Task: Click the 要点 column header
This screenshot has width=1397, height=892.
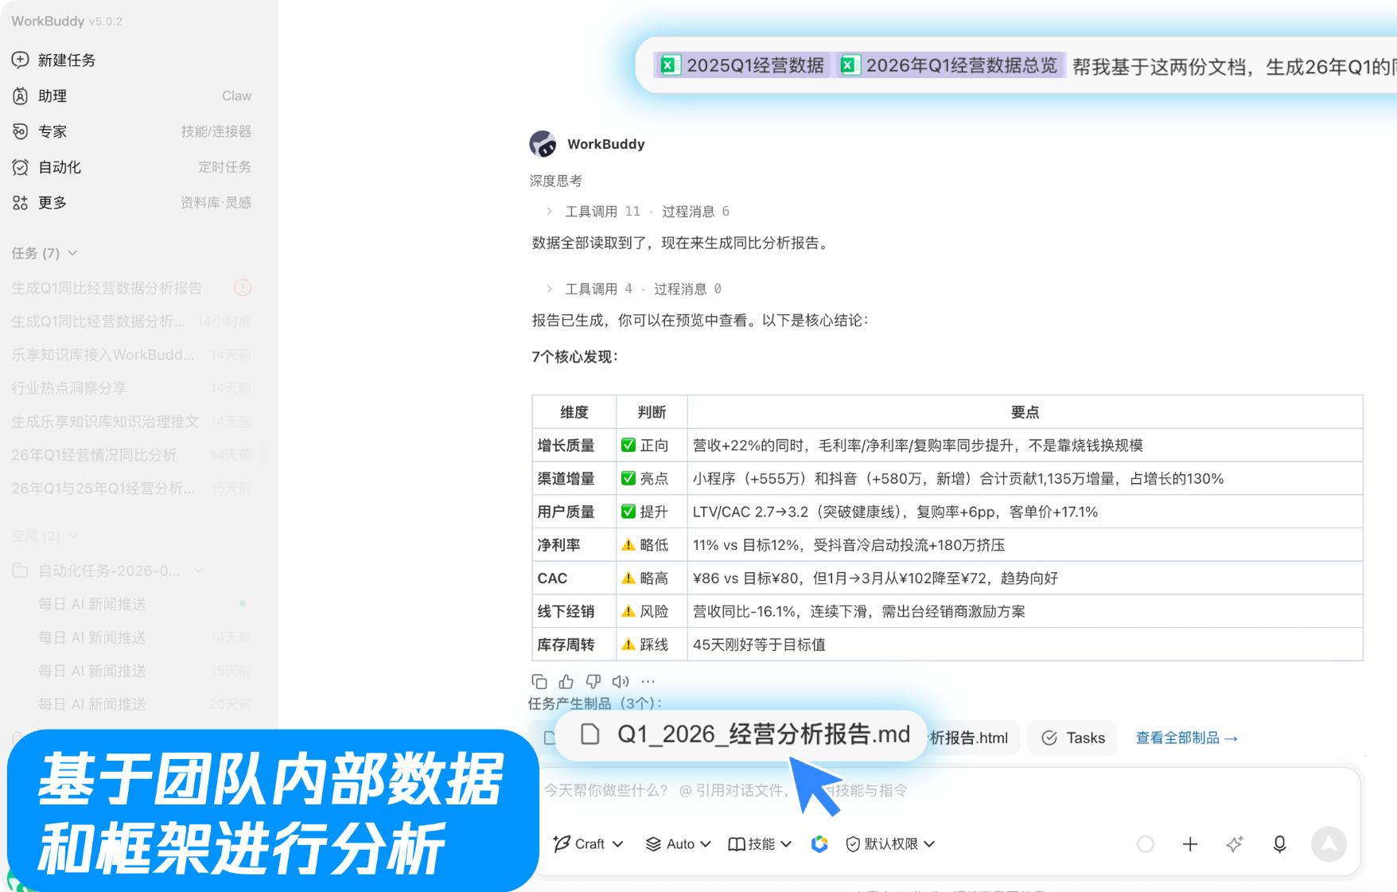Action: (x=1025, y=412)
